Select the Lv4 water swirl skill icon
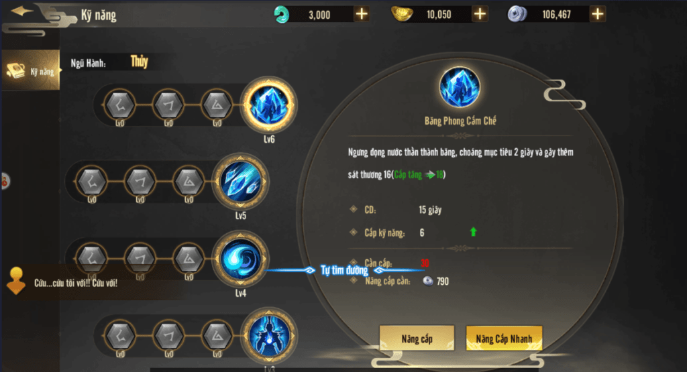The height and width of the screenshot is (372, 687). pyautogui.click(x=241, y=259)
